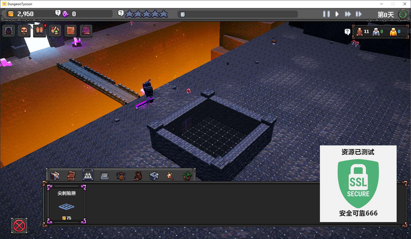
Task: Select the spike trap build category
Action: tap(88, 175)
